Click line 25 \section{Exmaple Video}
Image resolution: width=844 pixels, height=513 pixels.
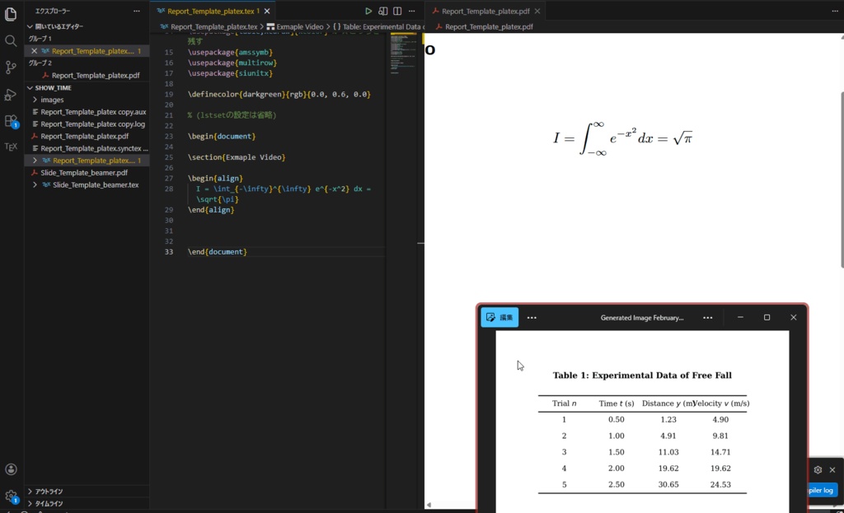pos(237,157)
